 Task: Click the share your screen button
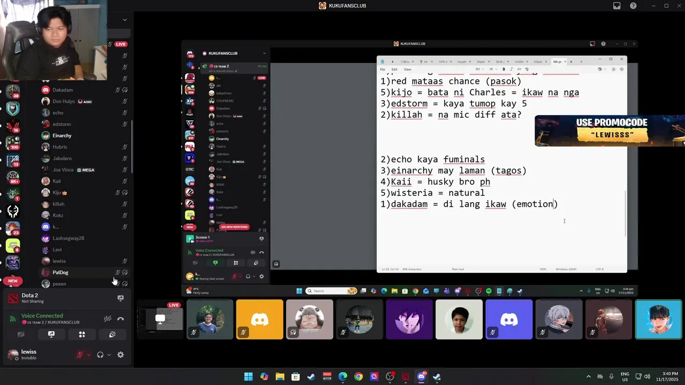point(51,334)
